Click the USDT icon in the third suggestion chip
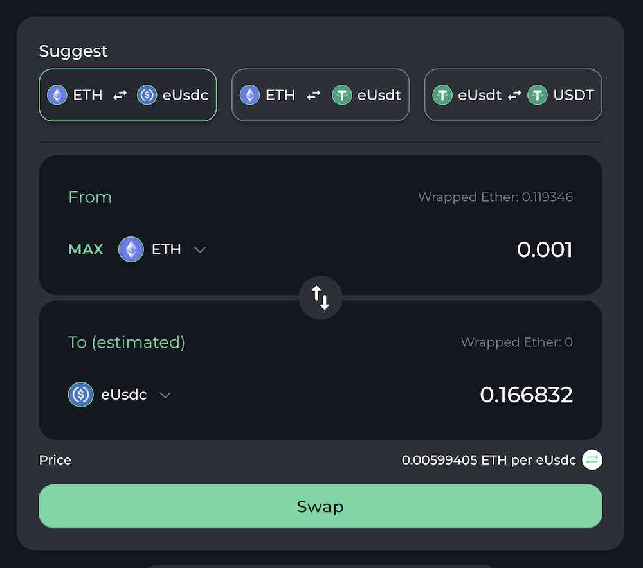 [x=538, y=94]
